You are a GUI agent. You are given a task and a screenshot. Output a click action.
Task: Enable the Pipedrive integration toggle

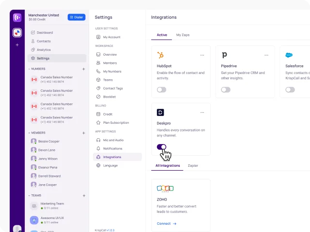pyautogui.click(x=226, y=90)
